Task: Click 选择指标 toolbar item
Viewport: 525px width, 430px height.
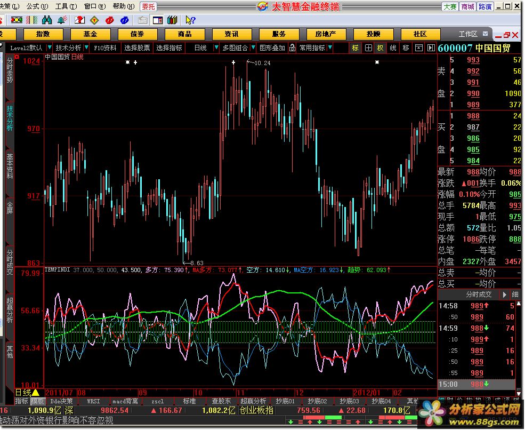Action: (169, 48)
